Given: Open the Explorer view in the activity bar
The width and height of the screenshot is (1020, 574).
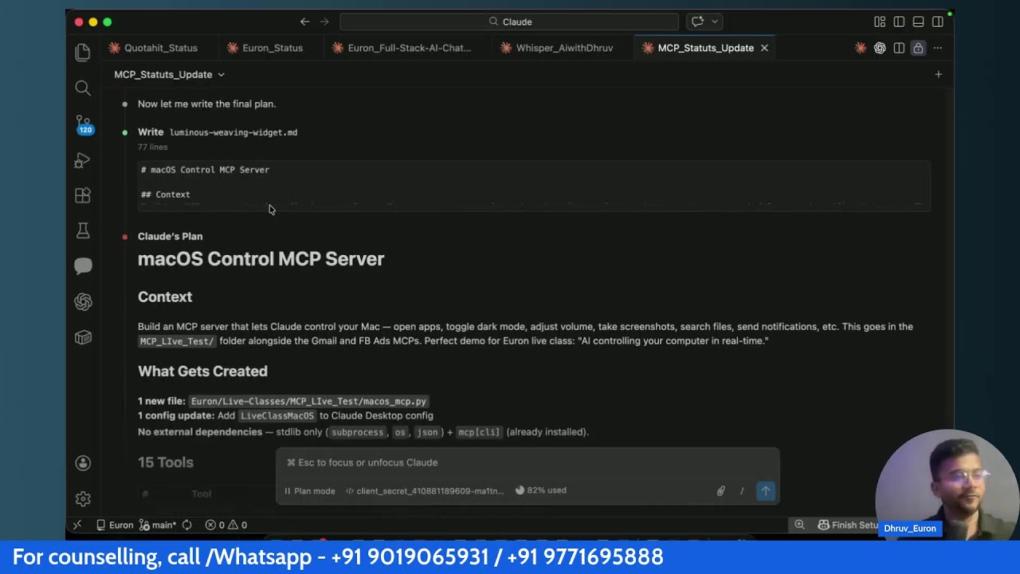Looking at the screenshot, I should [x=83, y=53].
